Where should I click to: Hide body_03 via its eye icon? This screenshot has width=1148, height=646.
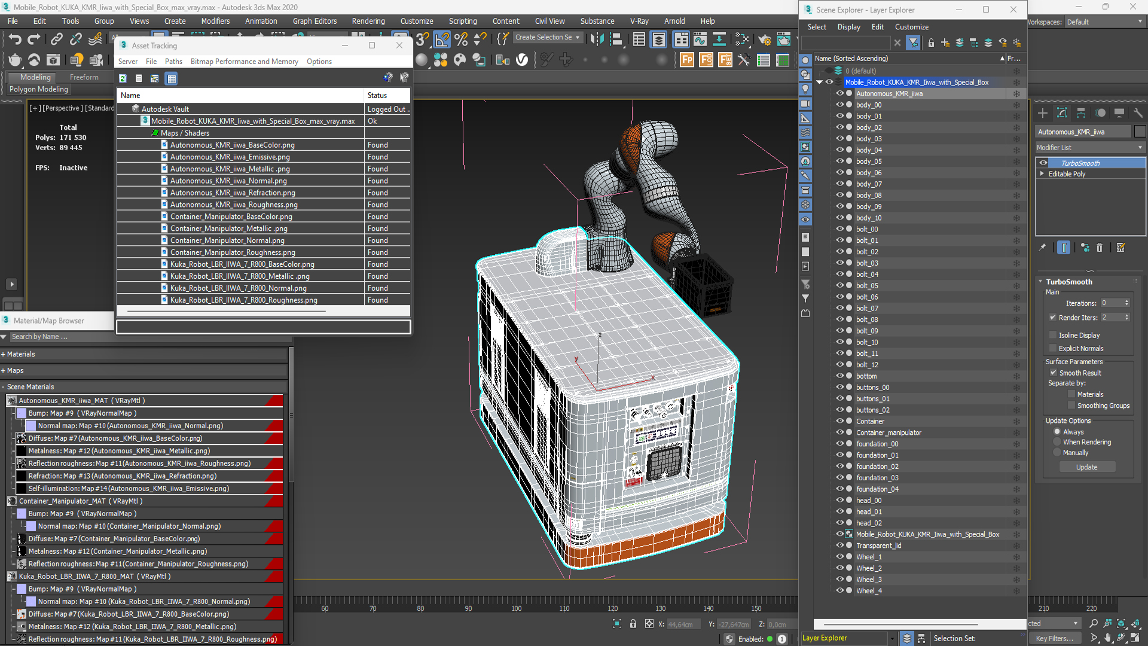click(839, 139)
